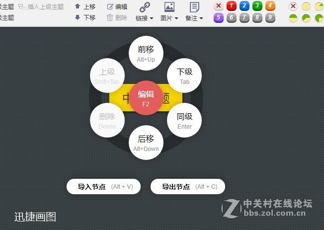Screen dimensions: 324x230
Task: Set priority 9 gray icon
Action: 270,18
